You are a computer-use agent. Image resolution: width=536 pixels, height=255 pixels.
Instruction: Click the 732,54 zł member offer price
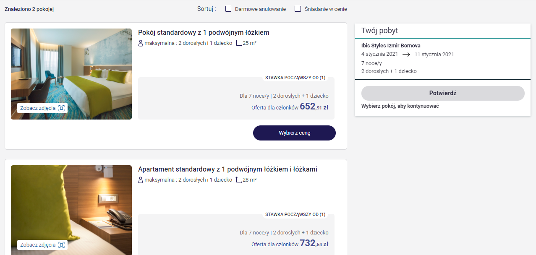pyautogui.click(x=314, y=243)
